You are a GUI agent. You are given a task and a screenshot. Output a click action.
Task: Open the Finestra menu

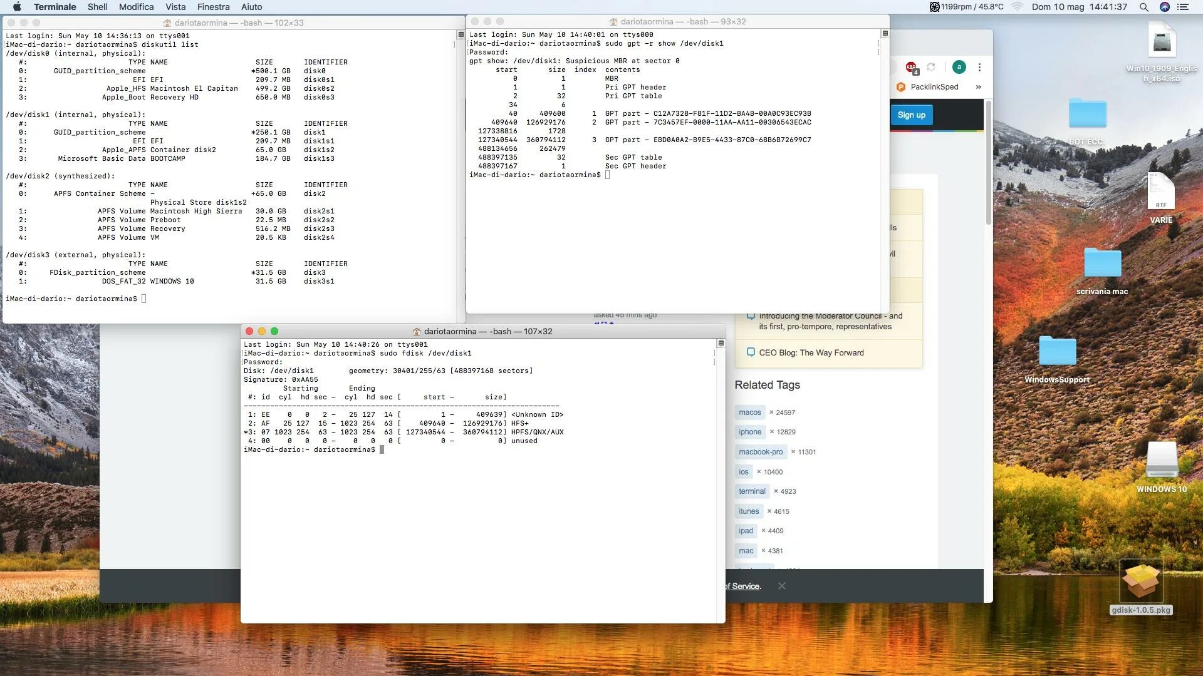click(213, 7)
